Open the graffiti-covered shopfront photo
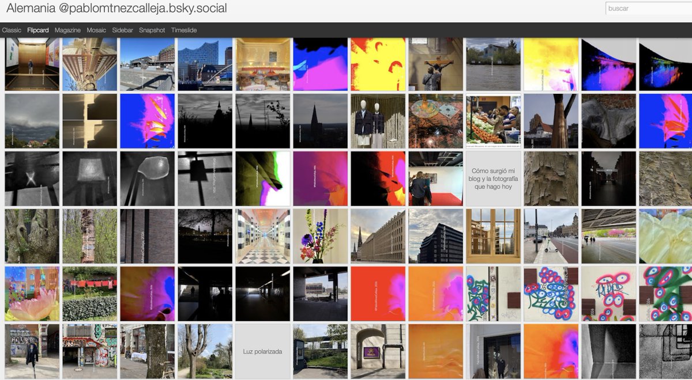The image size is (692, 380). [x=89, y=351]
